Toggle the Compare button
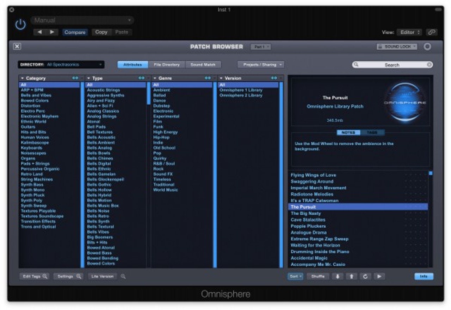This screenshot has height=310, width=451. coord(75,32)
